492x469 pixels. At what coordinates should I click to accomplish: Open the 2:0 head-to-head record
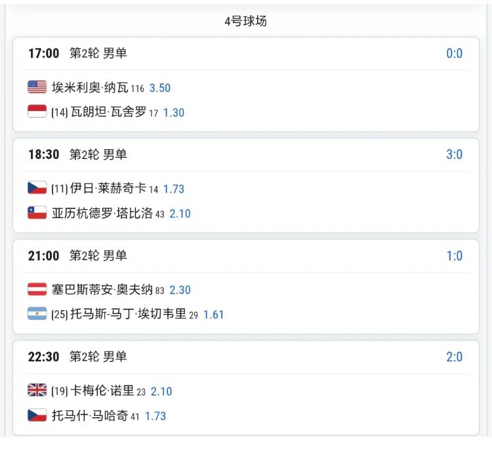pos(455,357)
